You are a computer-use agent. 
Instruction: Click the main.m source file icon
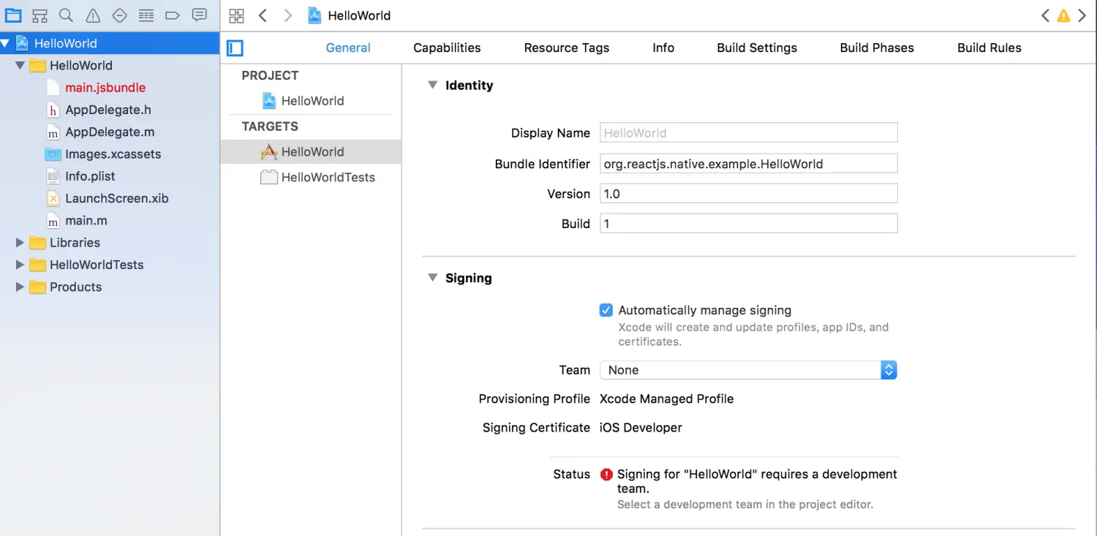pyautogui.click(x=53, y=220)
